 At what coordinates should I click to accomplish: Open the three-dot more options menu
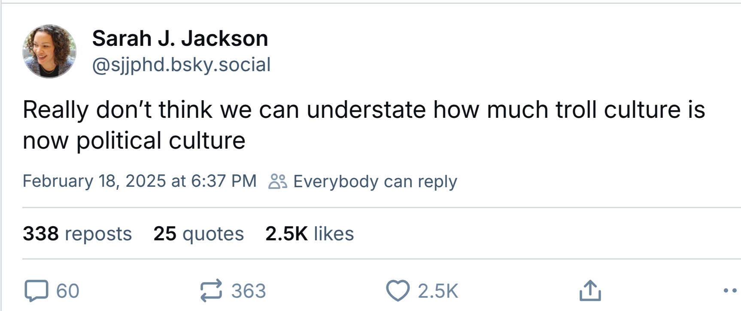pyautogui.click(x=731, y=290)
